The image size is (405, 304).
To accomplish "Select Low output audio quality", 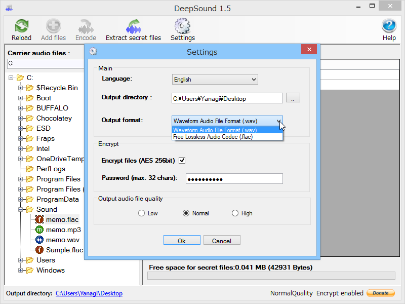I will [x=141, y=213].
